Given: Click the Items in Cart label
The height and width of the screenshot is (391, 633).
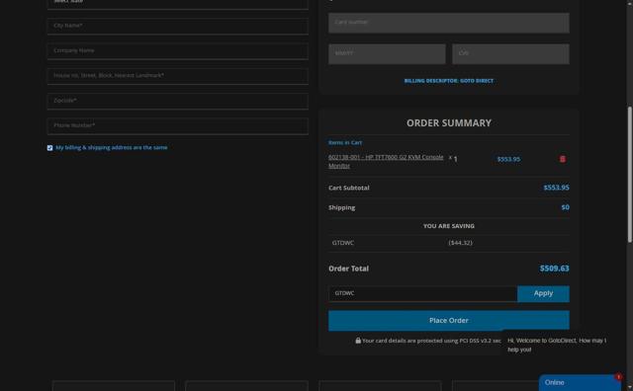Looking at the screenshot, I should point(345,142).
